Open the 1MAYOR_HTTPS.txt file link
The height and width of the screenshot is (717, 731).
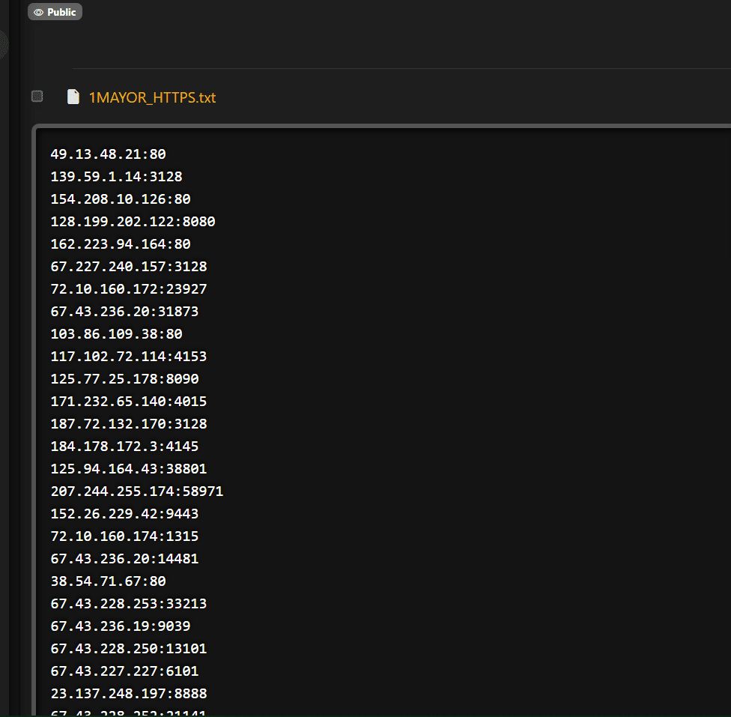pos(152,97)
